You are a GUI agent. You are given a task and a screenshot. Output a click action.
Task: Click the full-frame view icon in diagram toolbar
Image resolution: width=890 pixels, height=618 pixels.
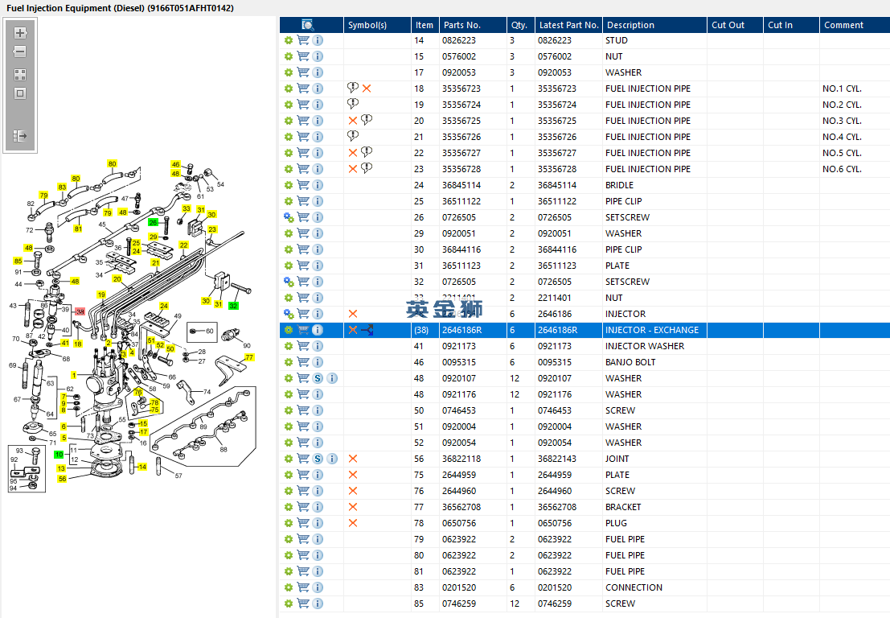(20, 93)
